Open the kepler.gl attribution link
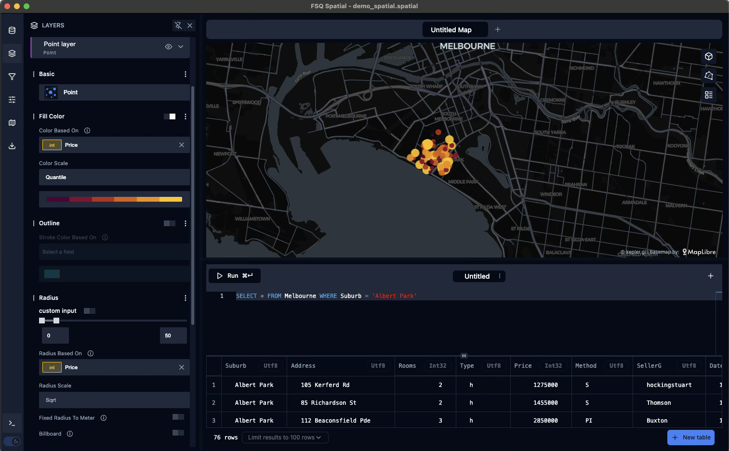Screen dimensions: 729x451 point(633,252)
